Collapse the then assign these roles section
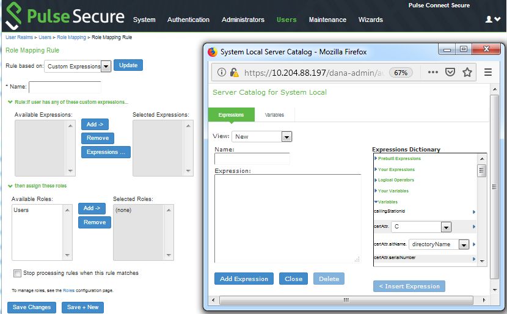This screenshot has height=314, width=507. pos(37,186)
